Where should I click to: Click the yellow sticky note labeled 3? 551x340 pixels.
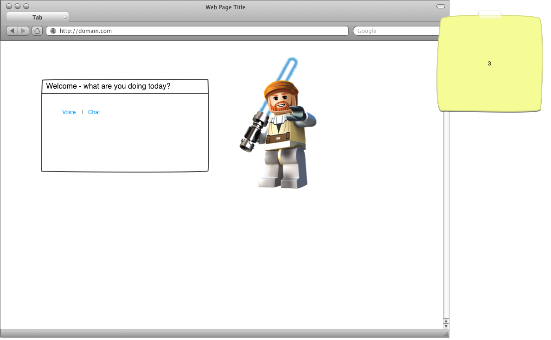pyautogui.click(x=489, y=63)
